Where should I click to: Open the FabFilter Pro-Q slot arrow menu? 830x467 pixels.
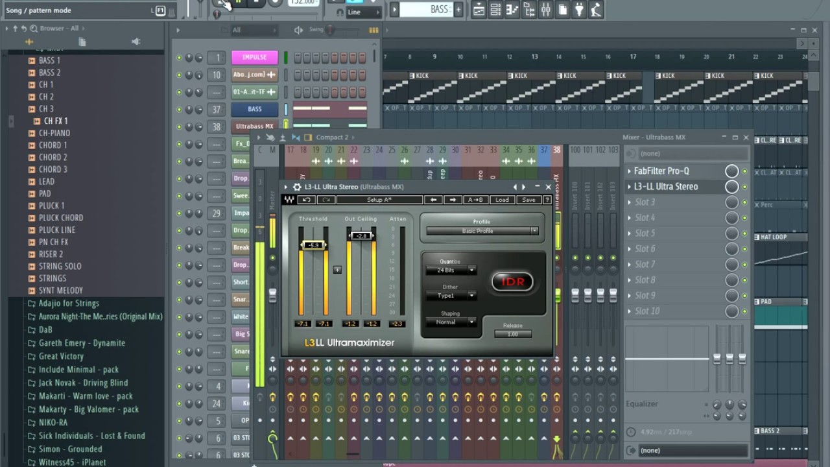629,171
